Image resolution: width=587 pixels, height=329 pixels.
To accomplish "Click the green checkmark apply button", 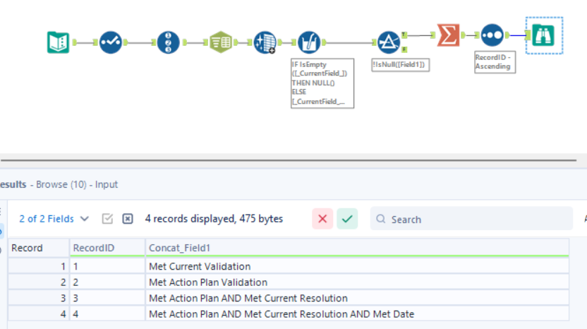I will 347,219.
